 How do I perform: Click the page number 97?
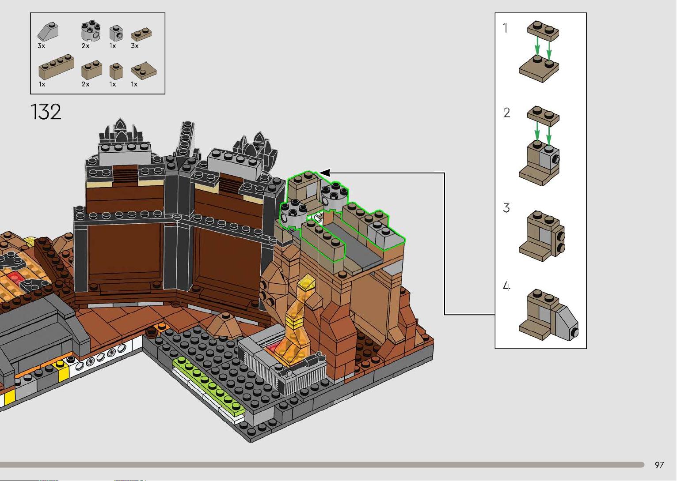[659, 465]
